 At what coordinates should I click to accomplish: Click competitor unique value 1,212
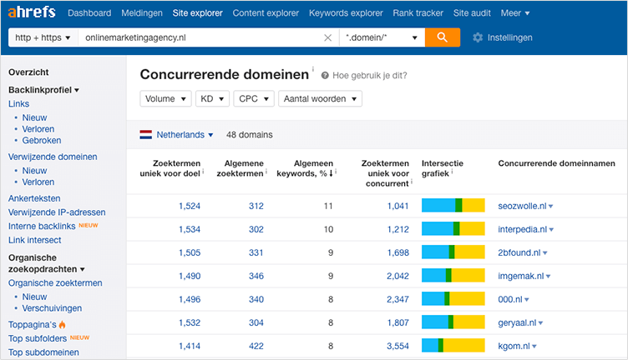398,229
